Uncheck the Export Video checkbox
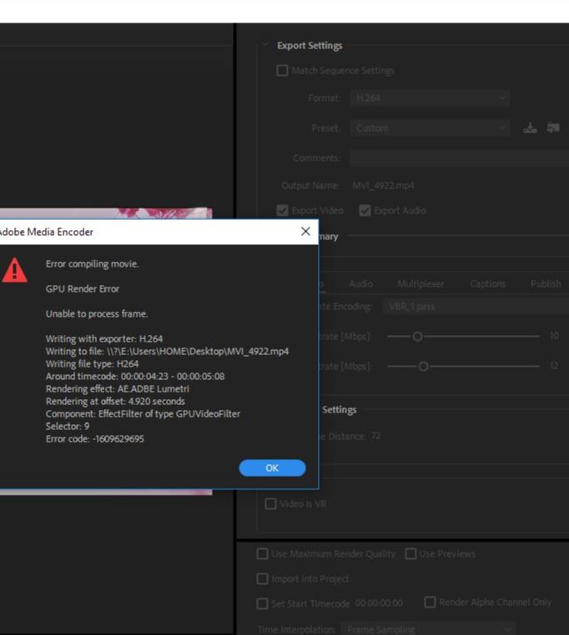The height and width of the screenshot is (635, 569). 282,211
